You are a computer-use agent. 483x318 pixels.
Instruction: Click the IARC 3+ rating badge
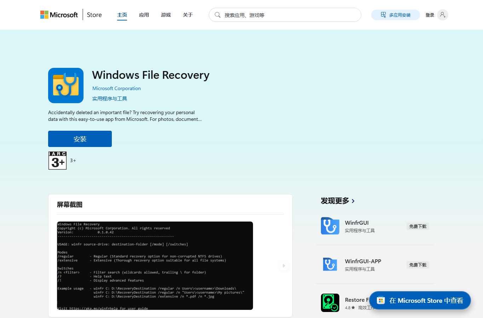click(x=57, y=160)
